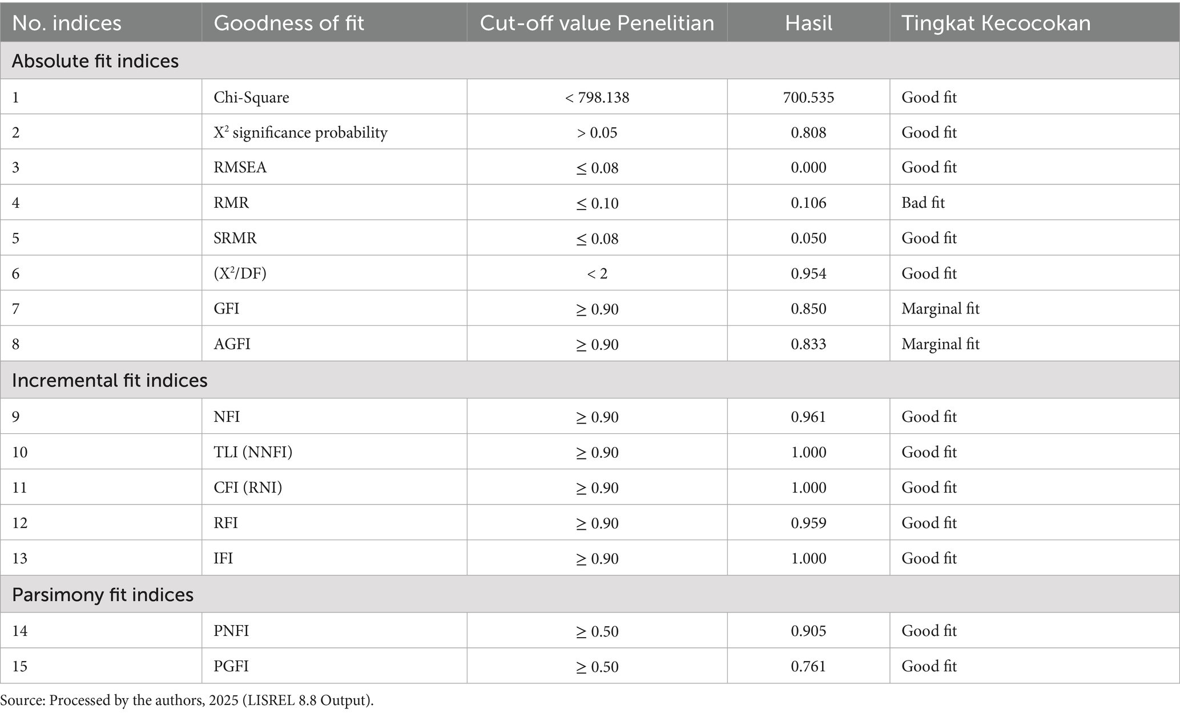Viewport: 1180px width, 713px height.
Task: Select 'Marginal fit' in the GFI row
Action: pos(940,309)
